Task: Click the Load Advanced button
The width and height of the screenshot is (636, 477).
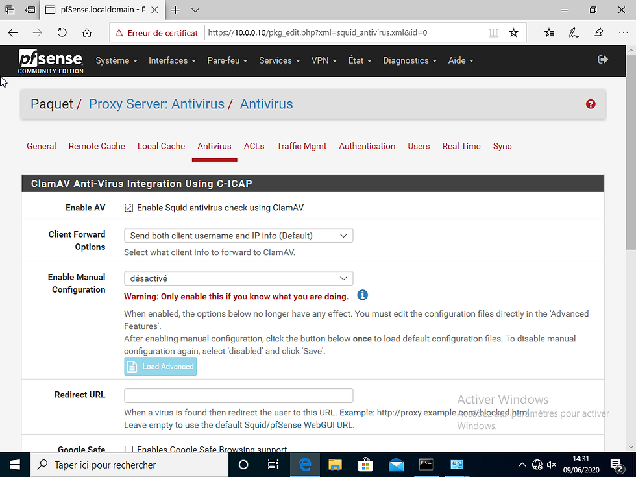Action: 160,366
